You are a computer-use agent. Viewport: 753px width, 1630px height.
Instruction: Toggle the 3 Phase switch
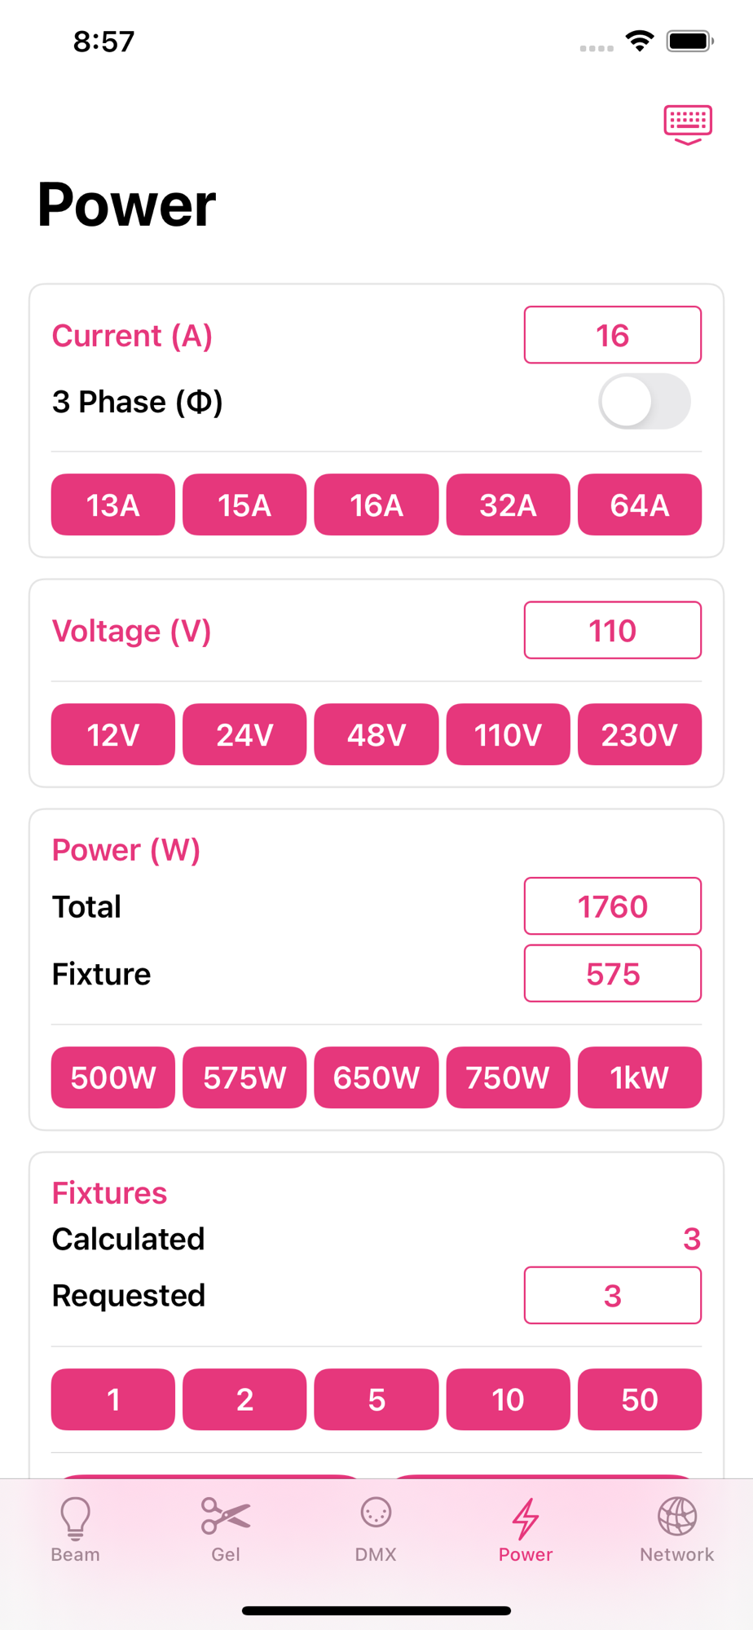(x=645, y=401)
